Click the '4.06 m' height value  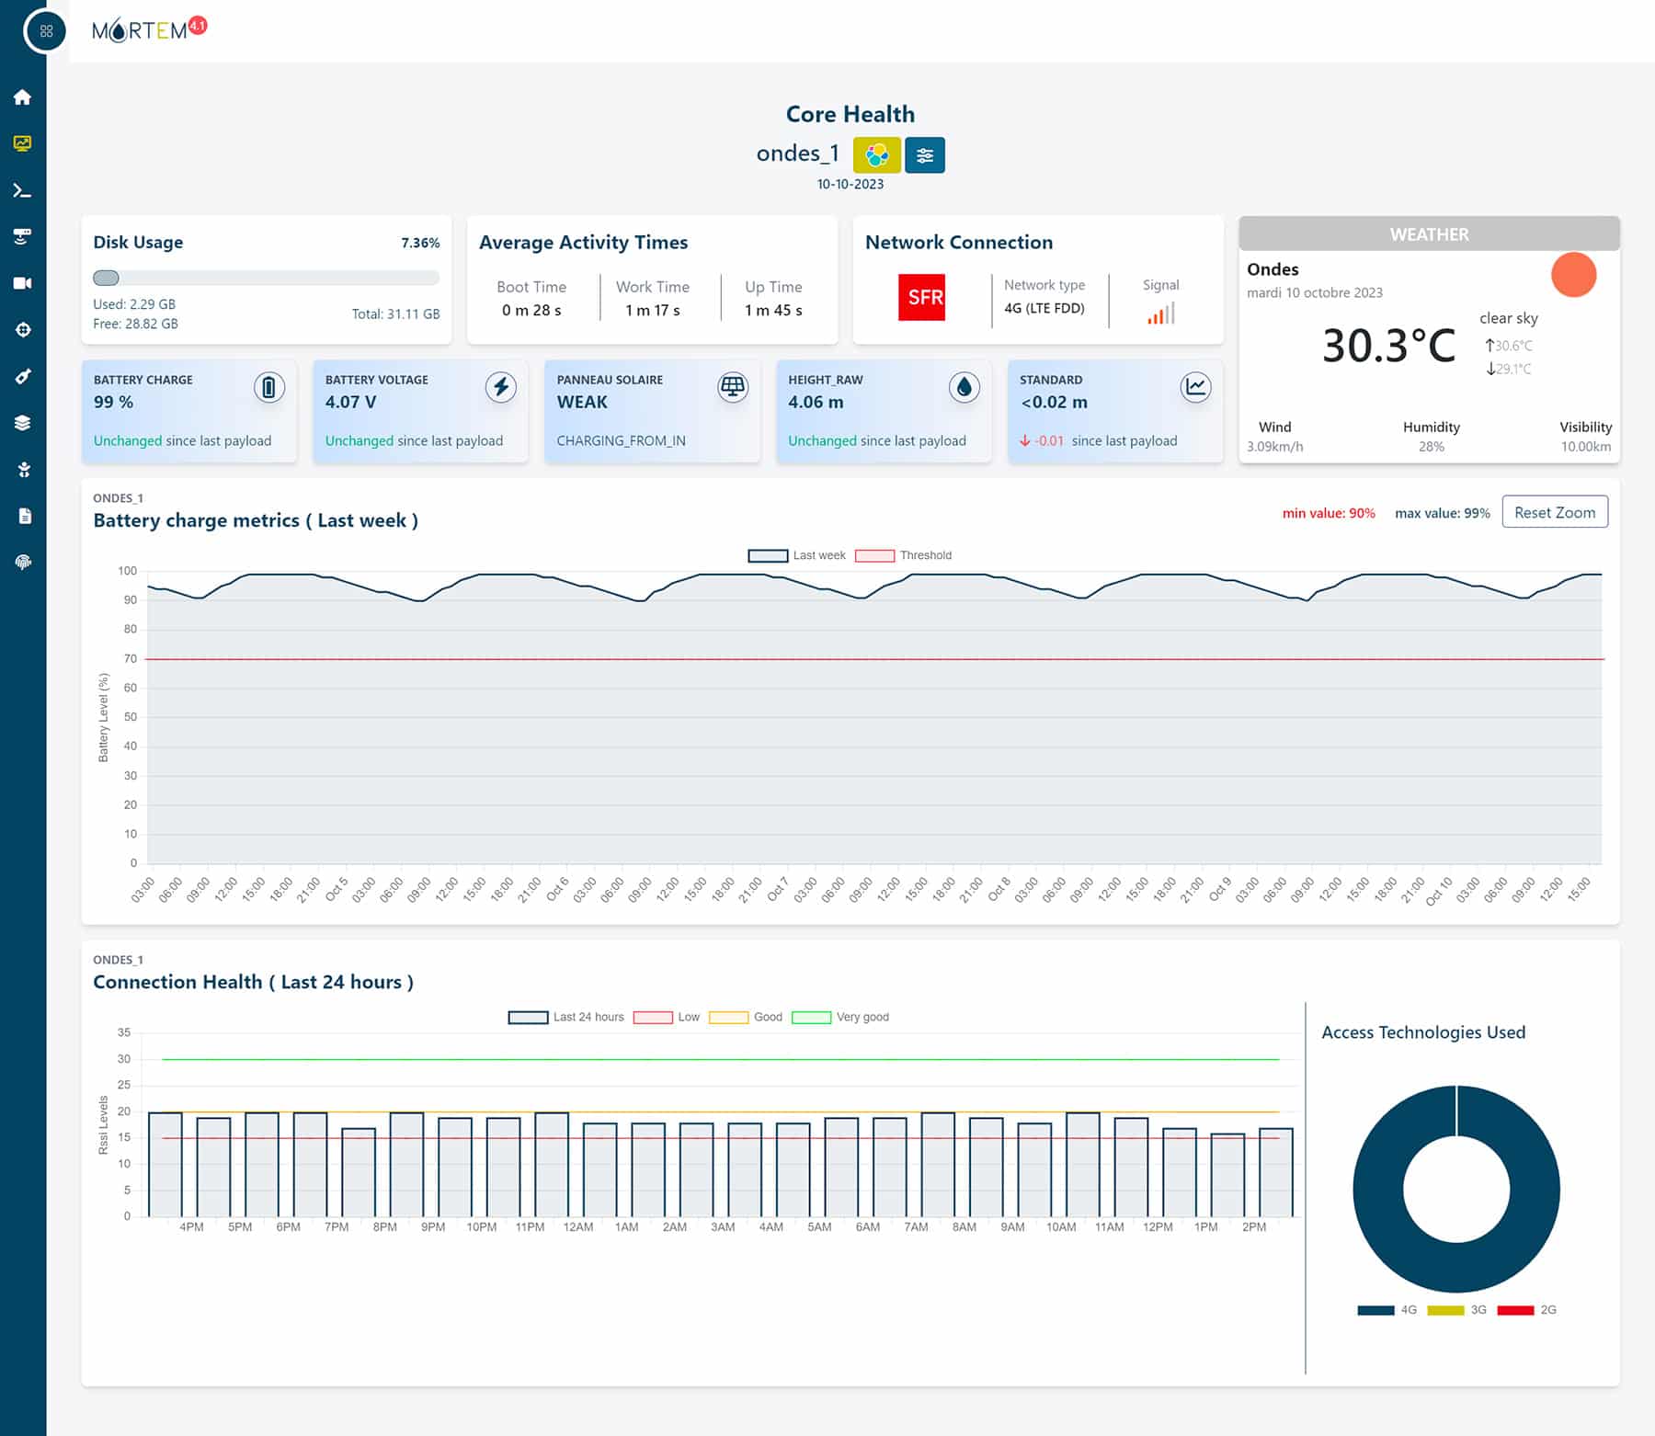click(816, 402)
